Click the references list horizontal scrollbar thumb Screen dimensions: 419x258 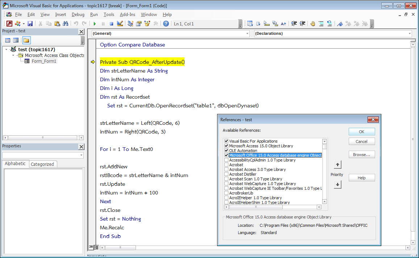256,207
